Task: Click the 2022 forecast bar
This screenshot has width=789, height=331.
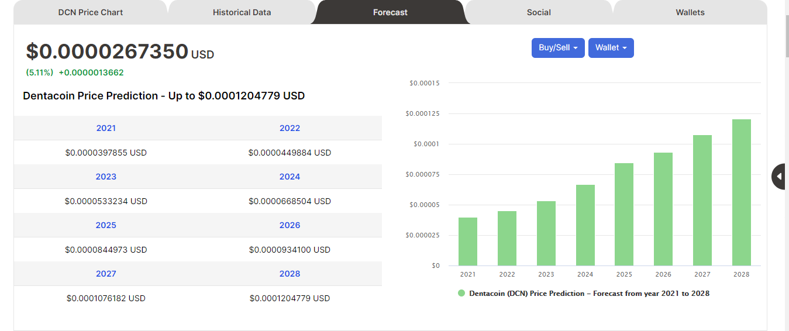Action: pyautogui.click(x=507, y=239)
